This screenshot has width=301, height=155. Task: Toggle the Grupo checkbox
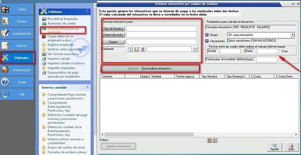[x=207, y=35]
